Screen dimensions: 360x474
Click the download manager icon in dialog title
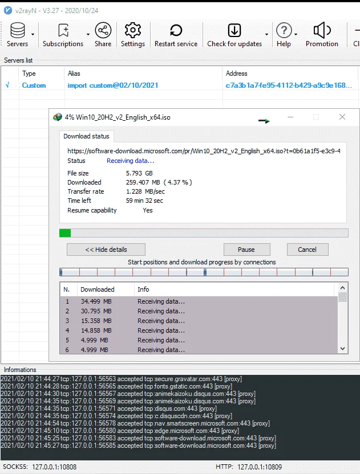[58, 117]
